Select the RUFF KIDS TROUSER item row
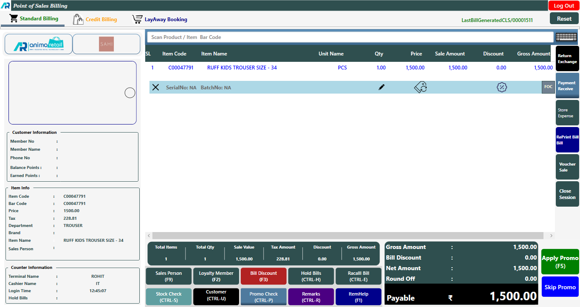Viewport: 580px width, 307px height. pyautogui.click(x=242, y=68)
